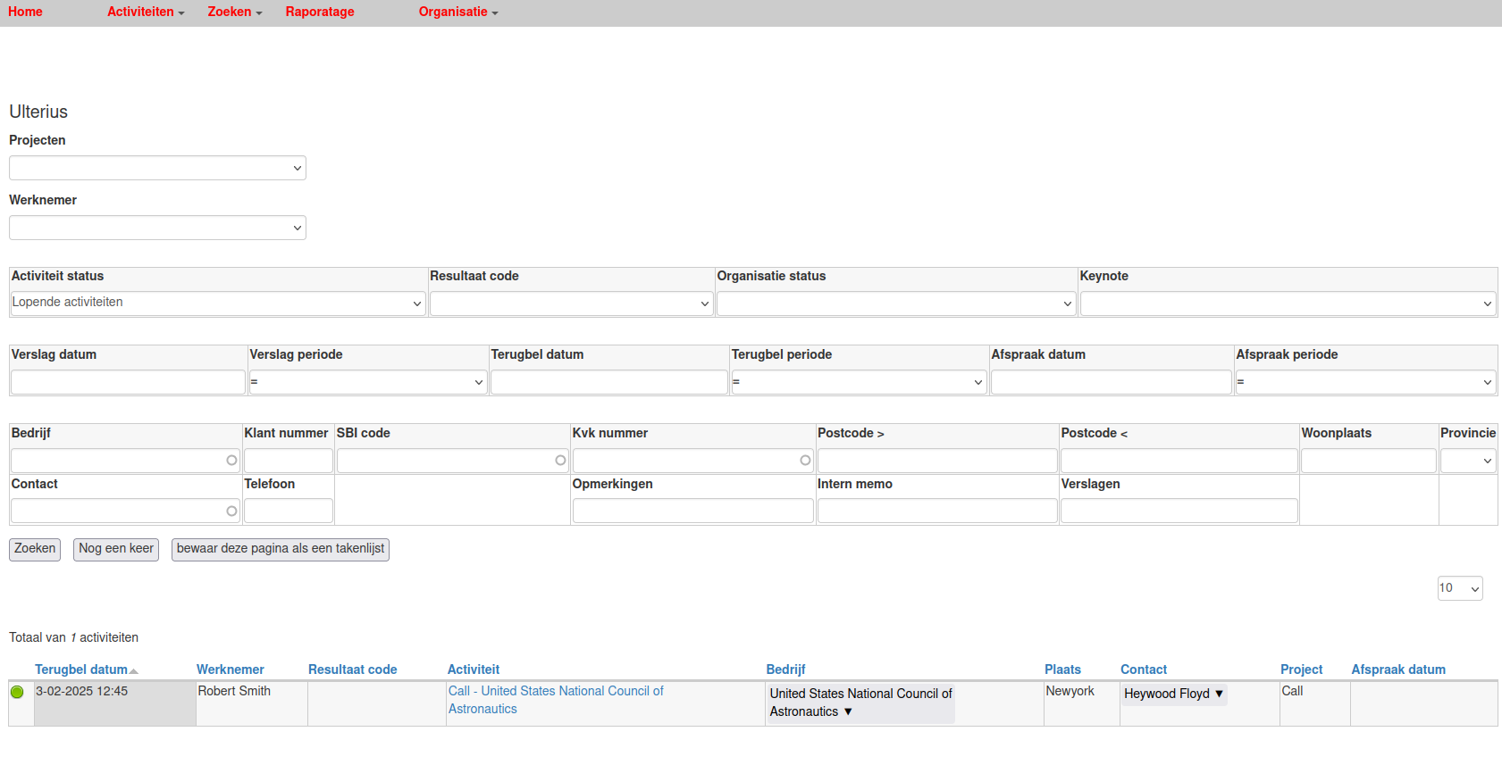The height and width of the screenshot is (765, 1502).
Task: Click the sort arrow beside Terugbel datum
Action: coord(134,670)
